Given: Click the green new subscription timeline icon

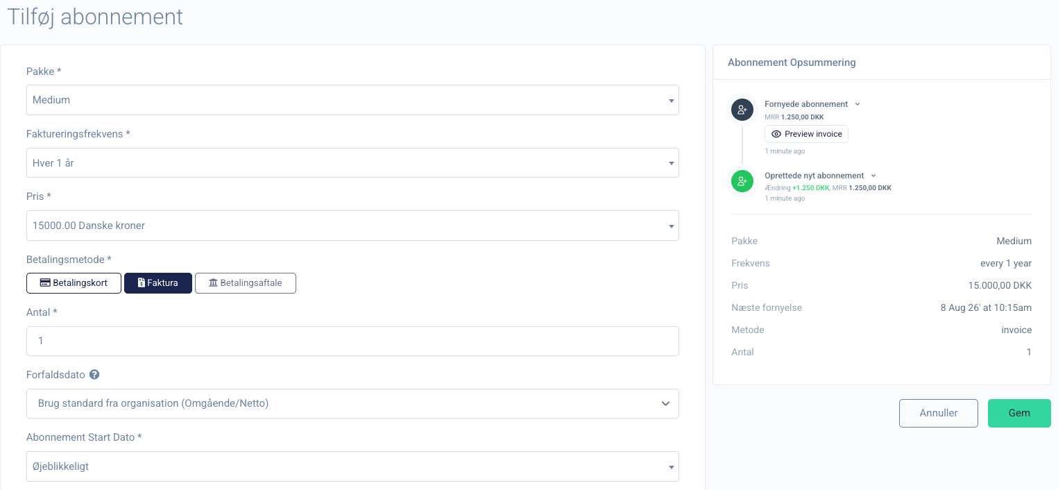Looking at the screenshot, I should (x=742, y=181).
